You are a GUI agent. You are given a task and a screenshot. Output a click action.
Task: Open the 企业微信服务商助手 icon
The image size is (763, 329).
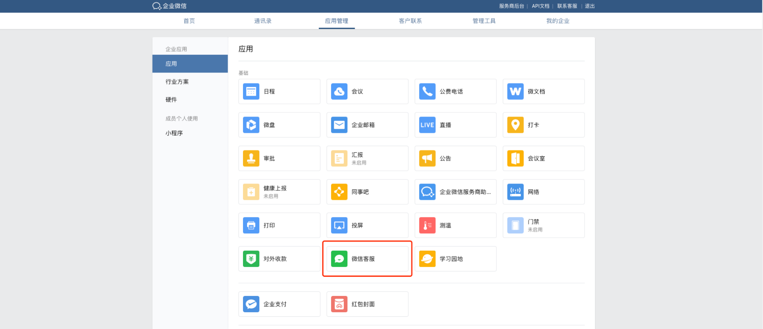tap(427, 192)
